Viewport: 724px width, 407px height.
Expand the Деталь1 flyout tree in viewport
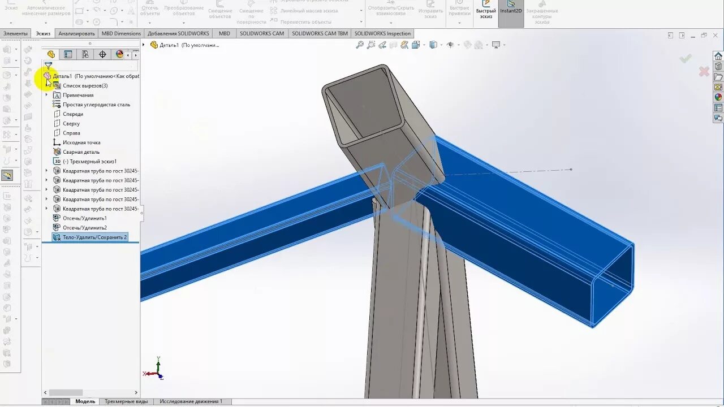144,45
